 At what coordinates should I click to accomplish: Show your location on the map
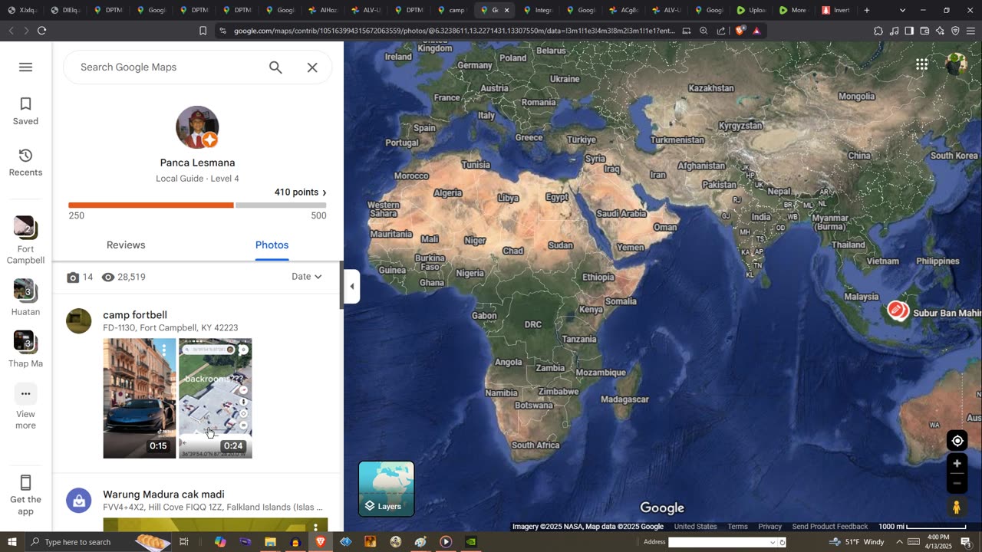pos(957,441)
